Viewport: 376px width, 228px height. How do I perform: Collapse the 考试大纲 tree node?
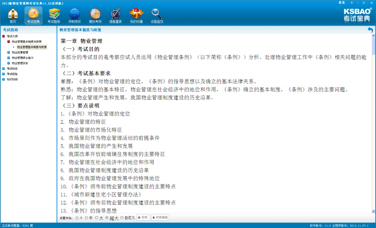[3, 36]
